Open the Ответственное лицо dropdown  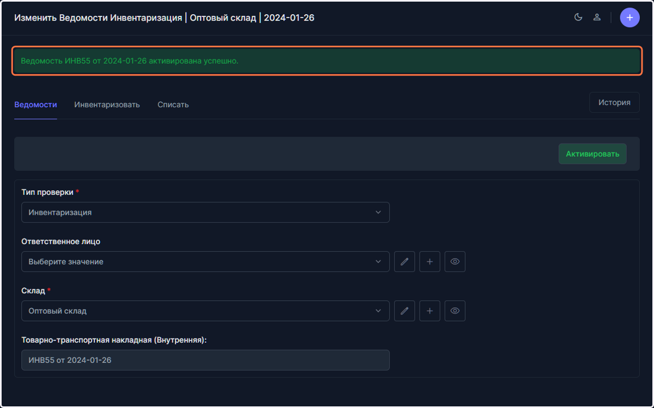pos(205,262)
